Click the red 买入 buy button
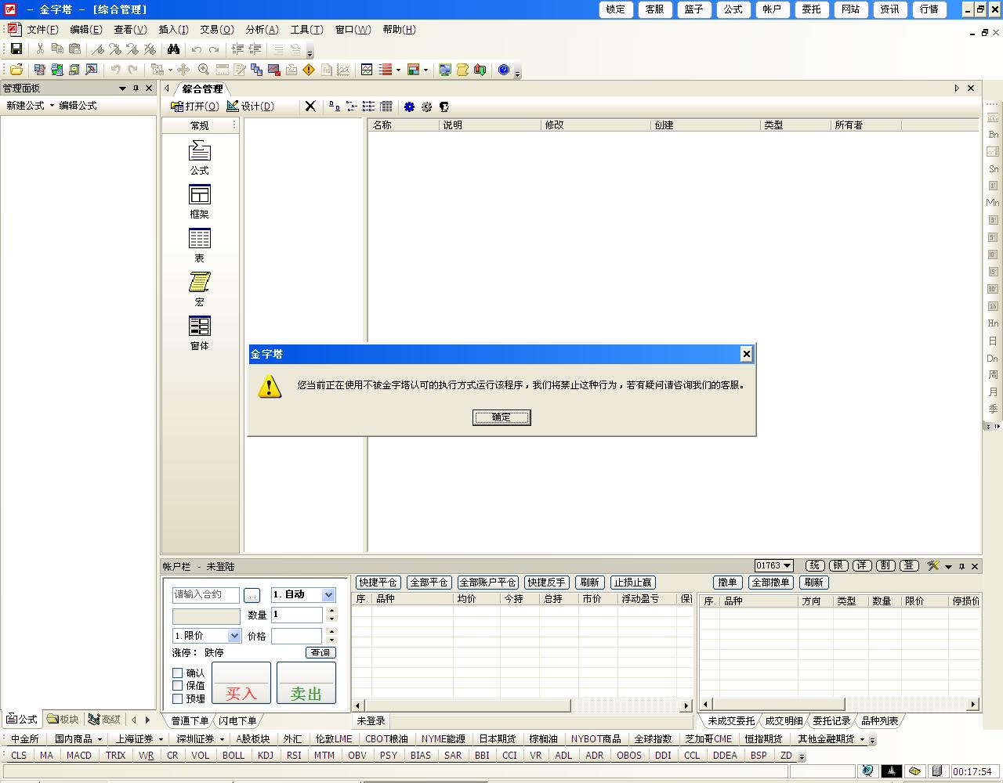 (x=241, y=683)
